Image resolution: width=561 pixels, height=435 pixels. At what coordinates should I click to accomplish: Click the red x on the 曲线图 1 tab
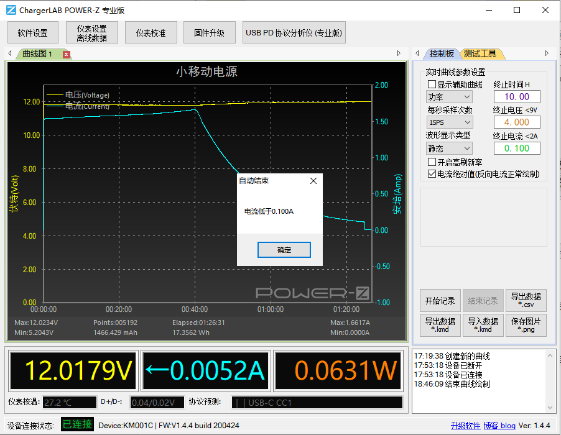[x=66, y=54]
